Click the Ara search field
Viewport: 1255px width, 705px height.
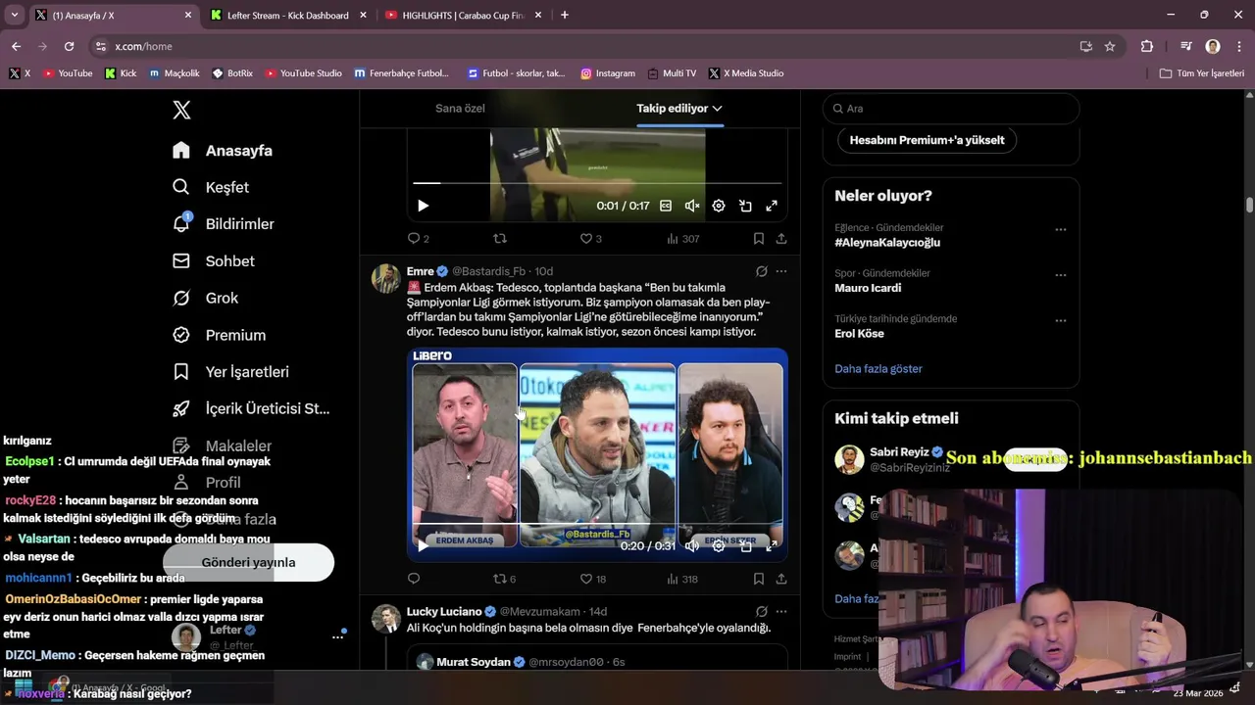[x=951, y=109]
